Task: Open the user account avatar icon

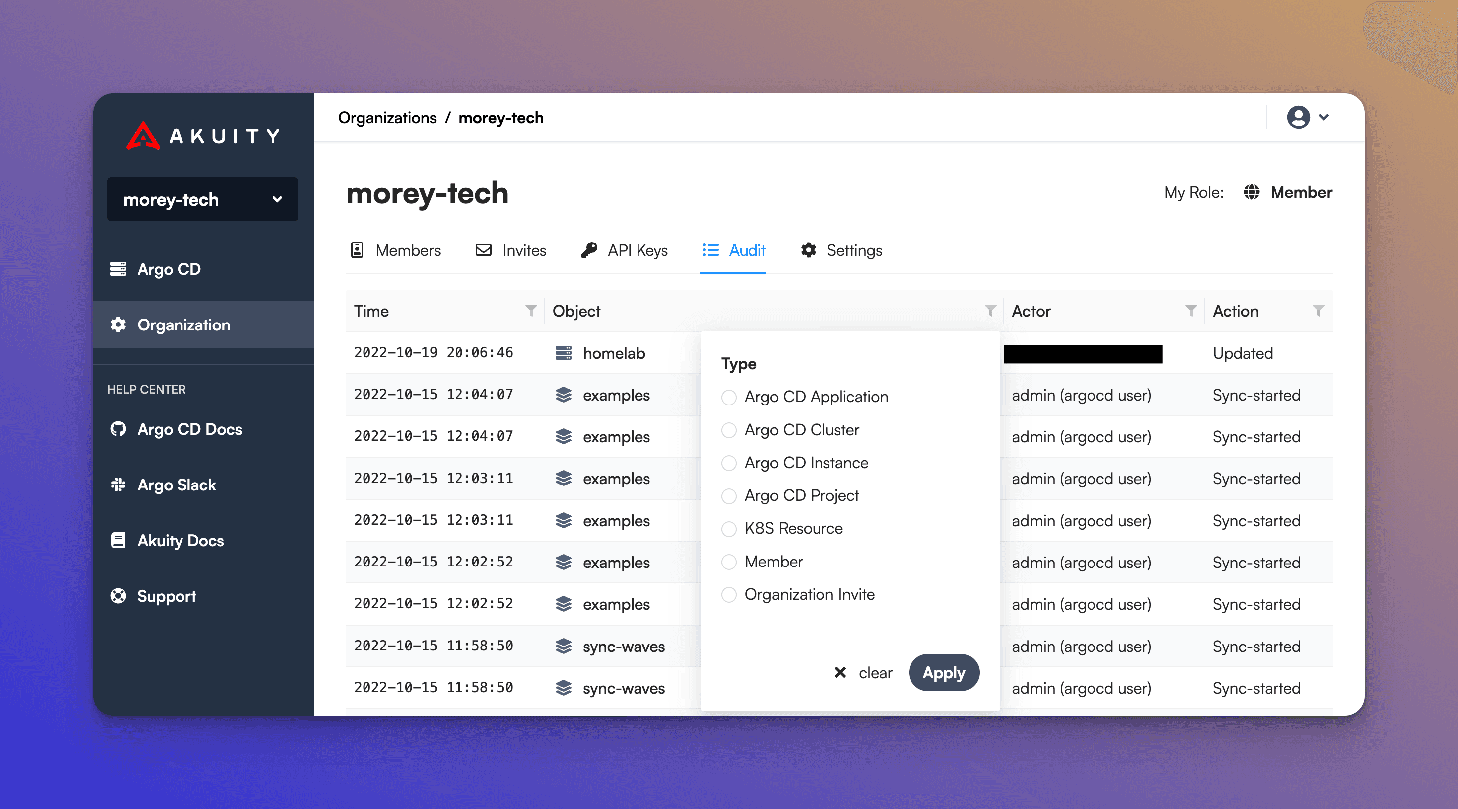Action: tap(1298, 117)
